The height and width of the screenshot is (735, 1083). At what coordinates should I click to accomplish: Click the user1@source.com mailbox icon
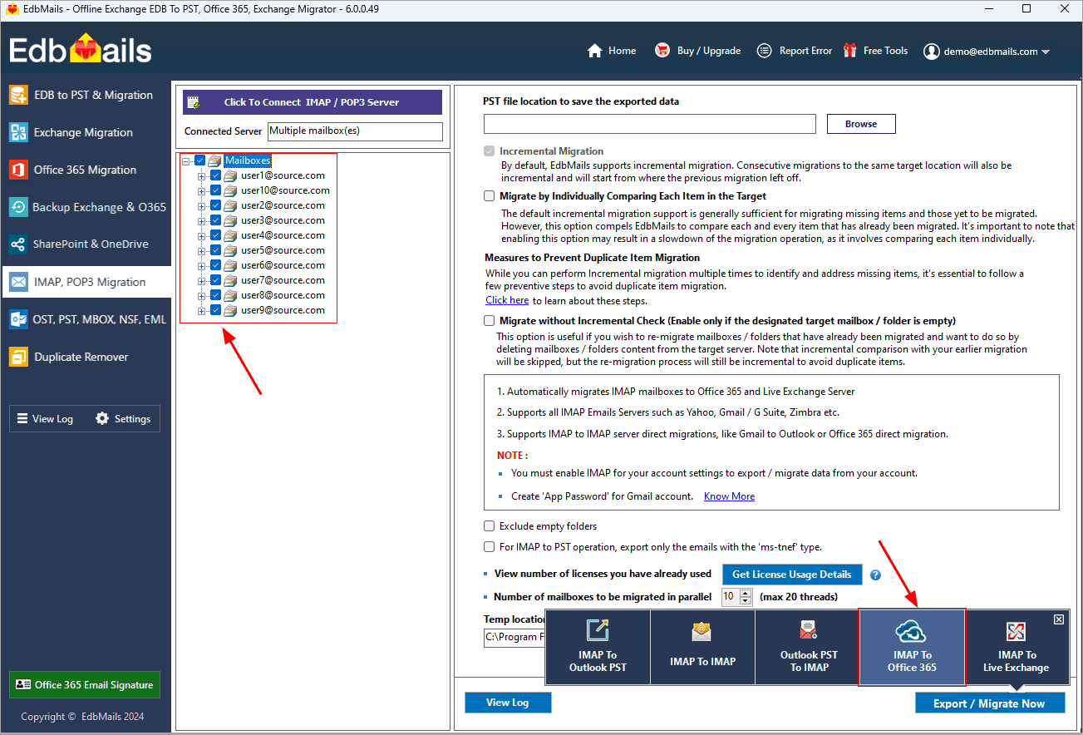click(231, 175)
